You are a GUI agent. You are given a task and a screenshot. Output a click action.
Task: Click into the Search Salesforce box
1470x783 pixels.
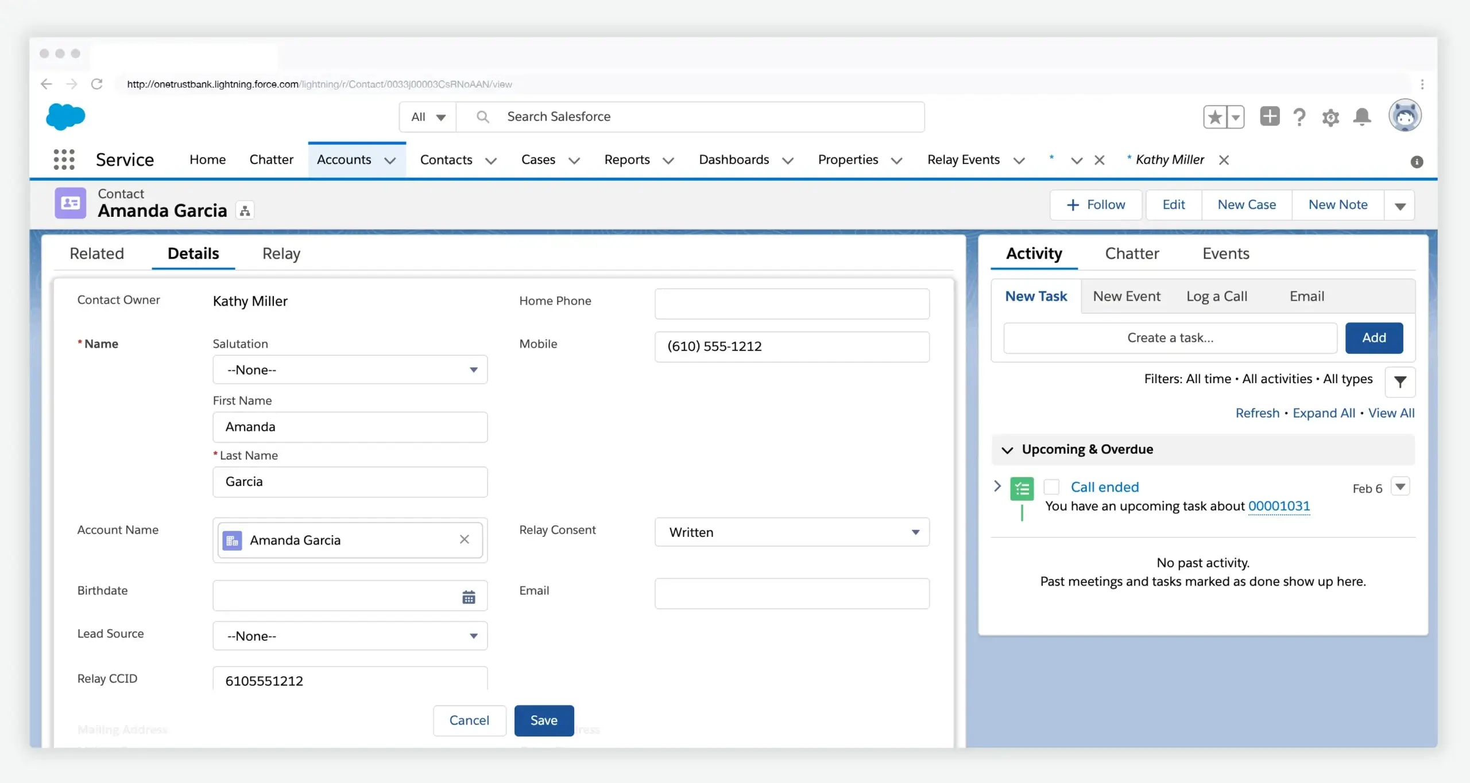pos(690,117)
